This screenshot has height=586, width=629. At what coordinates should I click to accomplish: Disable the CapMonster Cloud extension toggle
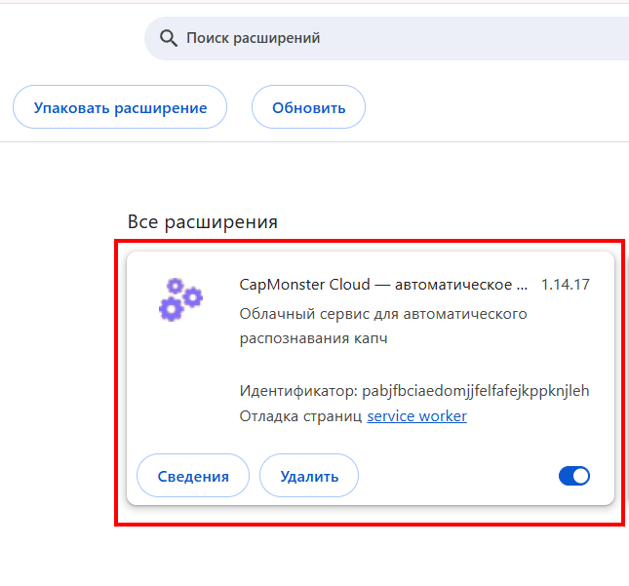[574, 476]
